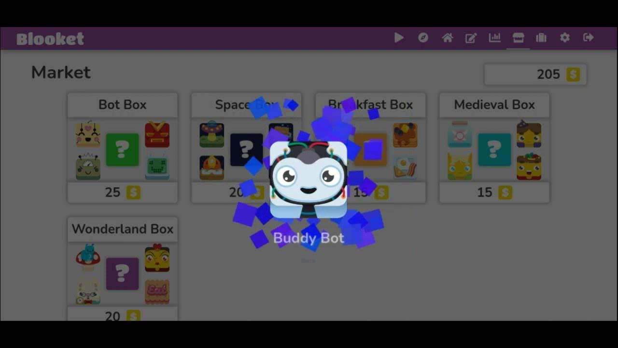Click the Buddy Bot name label
This screenshot has height=348, width=618.
(x=309, y=238)
